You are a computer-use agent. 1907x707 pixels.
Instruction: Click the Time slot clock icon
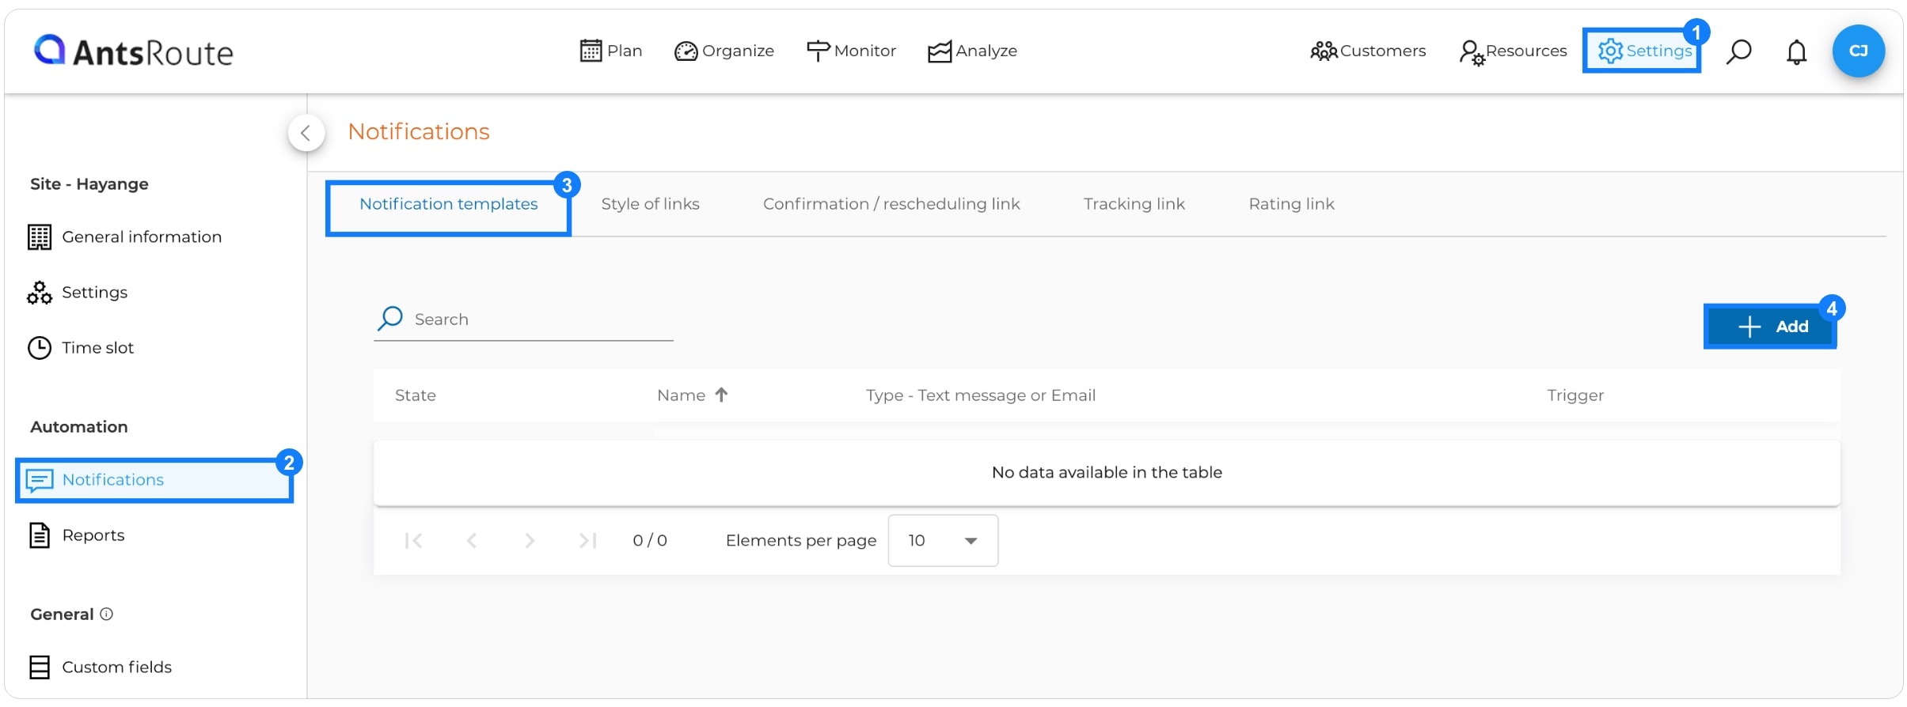pos(40,347)
